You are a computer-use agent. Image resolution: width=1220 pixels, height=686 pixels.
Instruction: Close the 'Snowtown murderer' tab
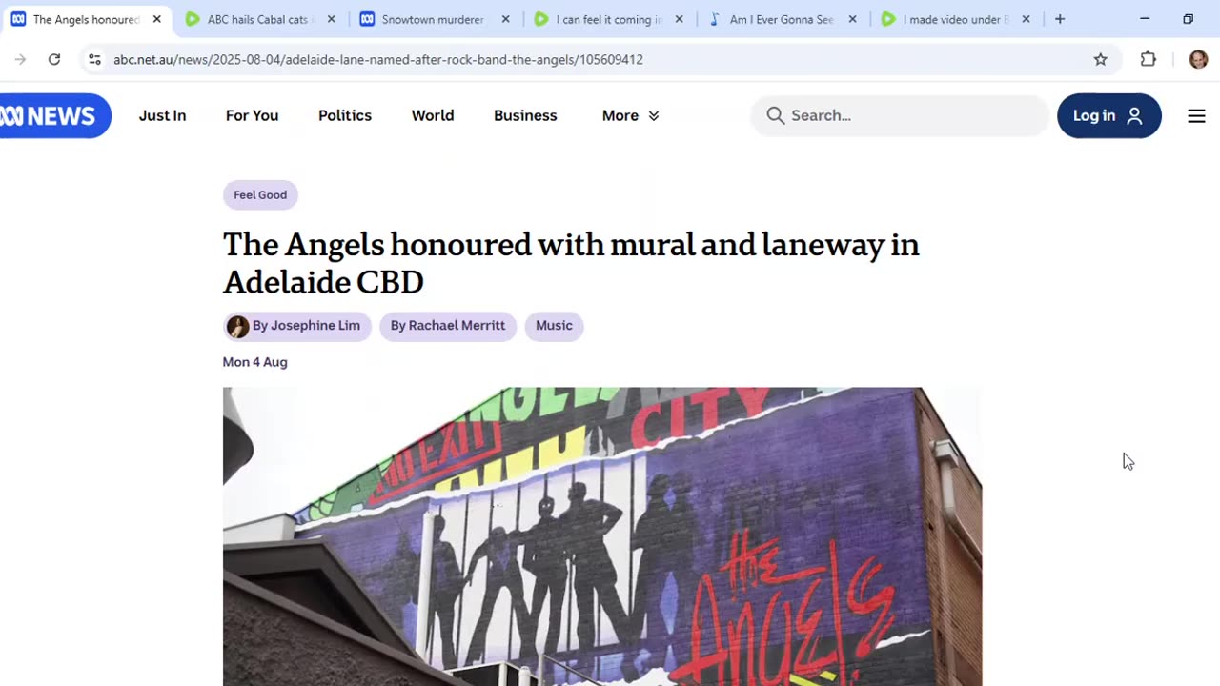tap(506, 19)
